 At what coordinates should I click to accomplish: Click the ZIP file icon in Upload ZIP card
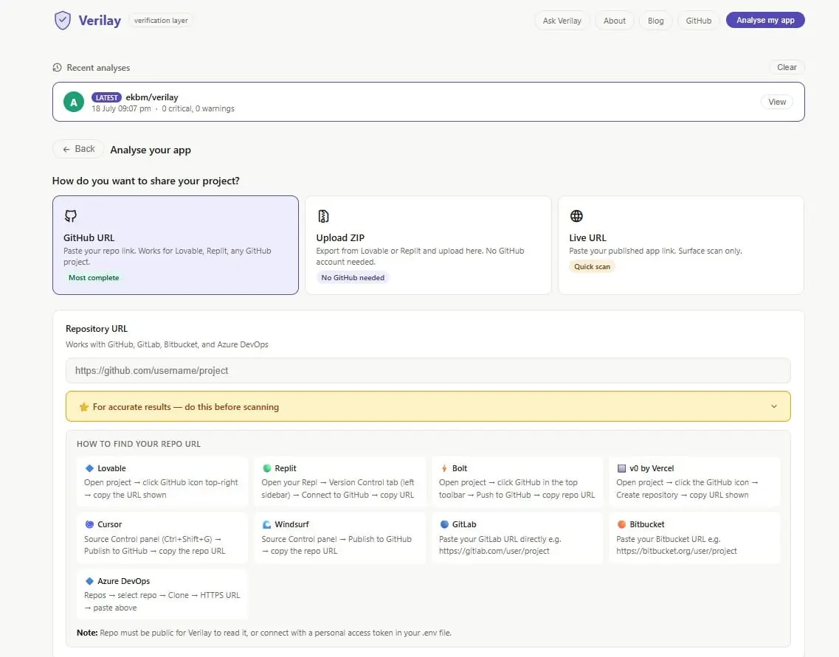tap(323, 216)
